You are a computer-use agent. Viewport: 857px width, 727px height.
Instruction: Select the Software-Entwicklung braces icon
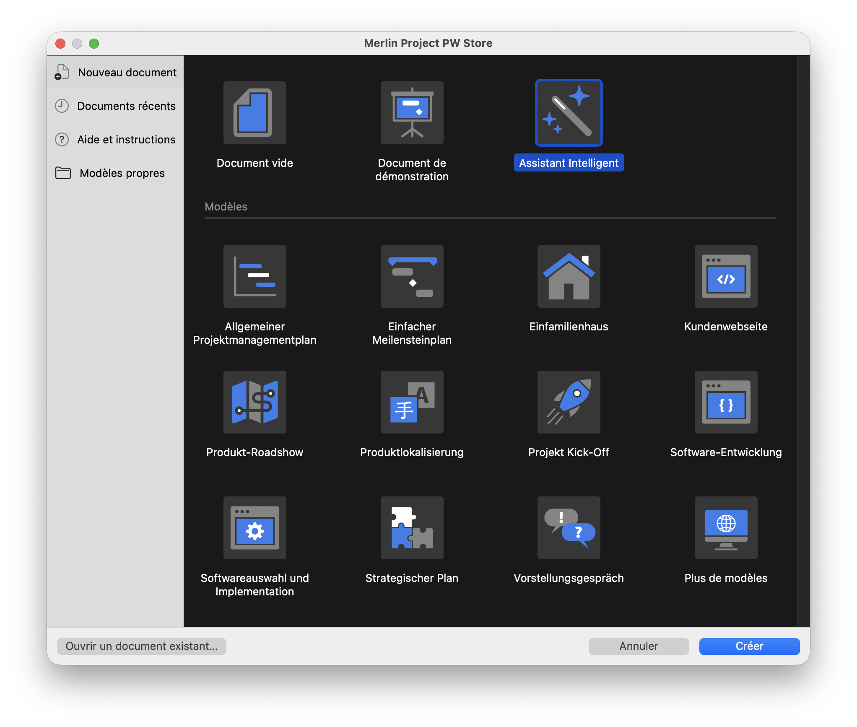(726, 402)
